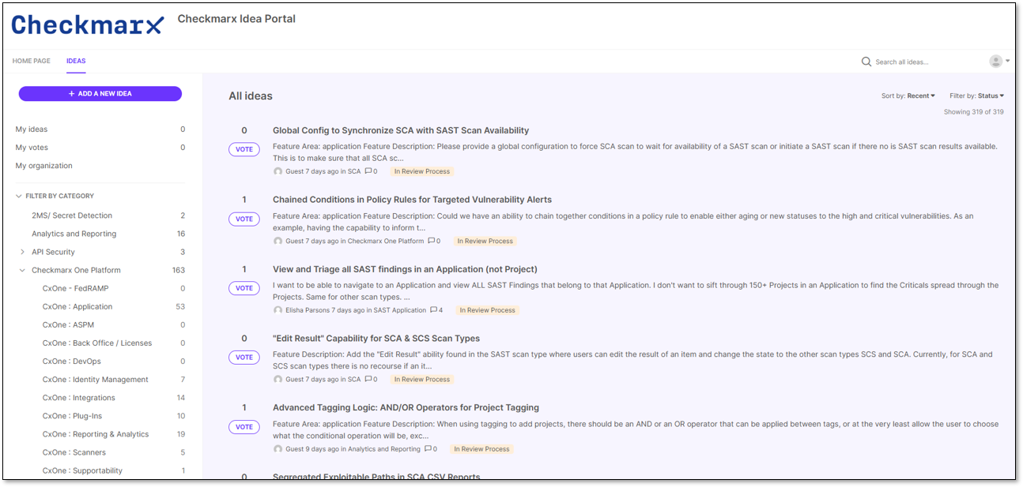Viewport: 1023px width, 487px height.
Task: Open comments on "Edit Result" Capability idea
Action: pos(371,380)
